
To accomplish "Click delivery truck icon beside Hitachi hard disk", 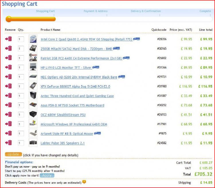I will tap(116, 48).
